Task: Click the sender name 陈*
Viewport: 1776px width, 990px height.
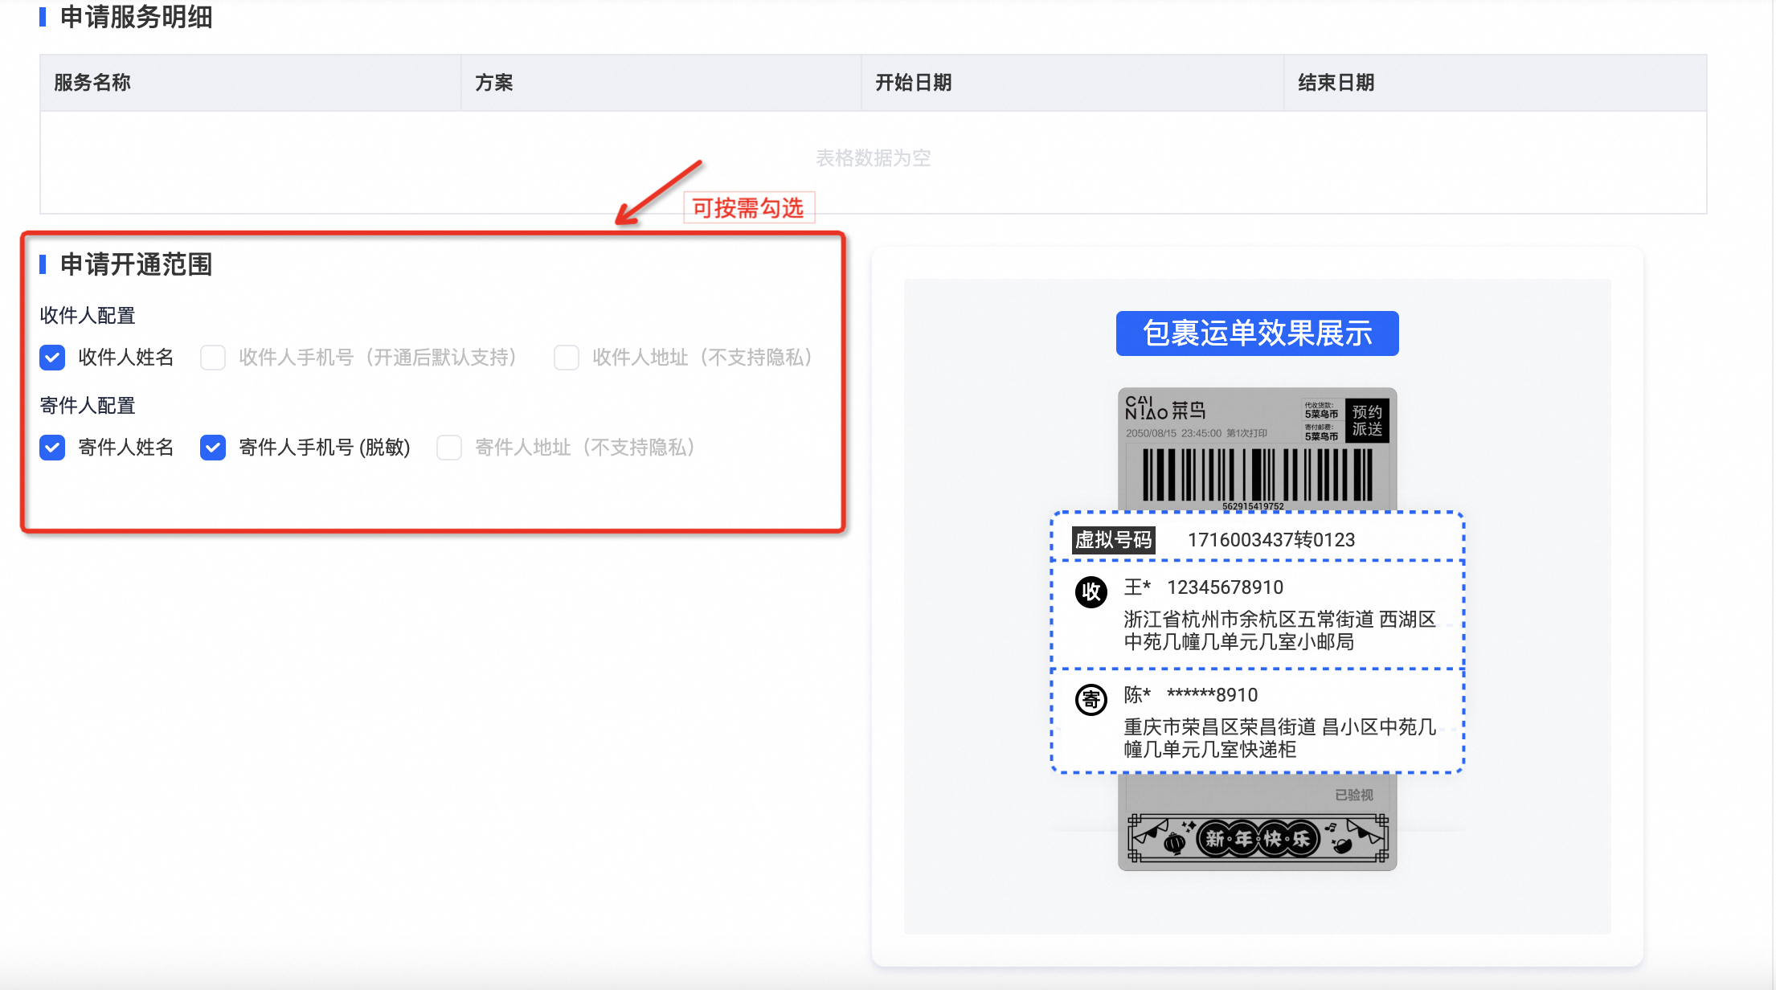Action: [1137, 695]
